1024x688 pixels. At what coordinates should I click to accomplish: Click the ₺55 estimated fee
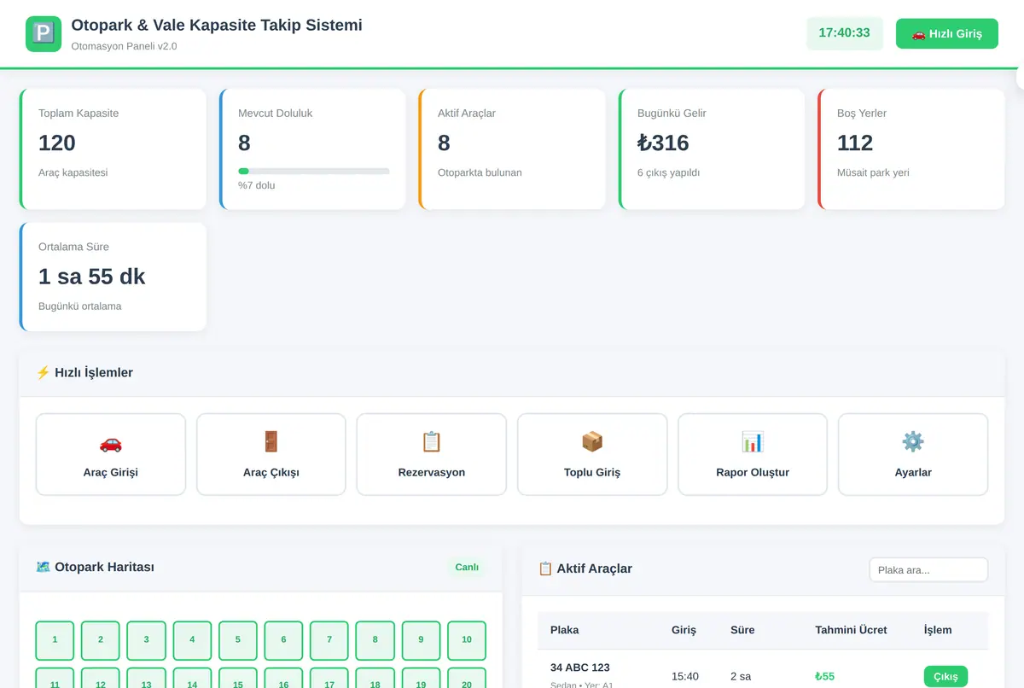[x=824, y=677]
